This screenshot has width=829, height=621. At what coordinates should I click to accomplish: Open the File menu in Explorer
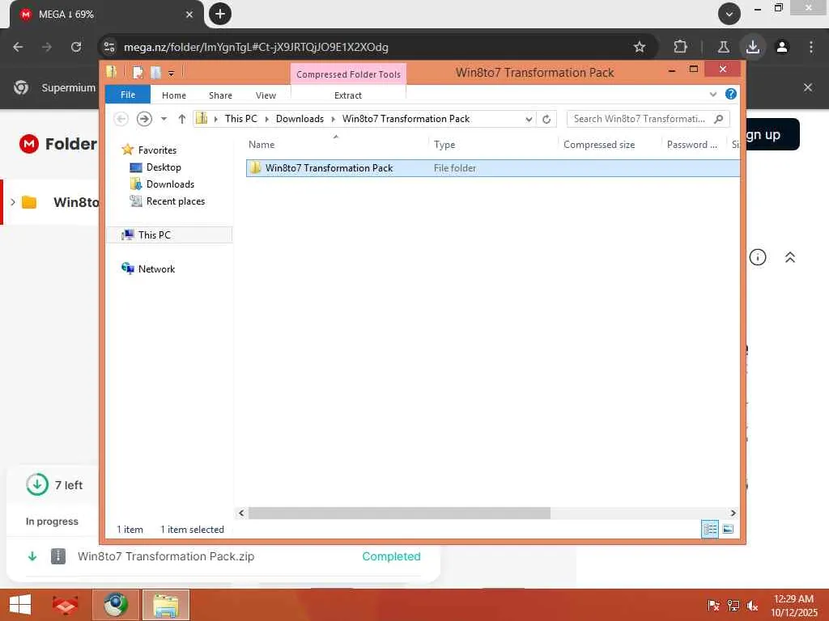(128, 95)
